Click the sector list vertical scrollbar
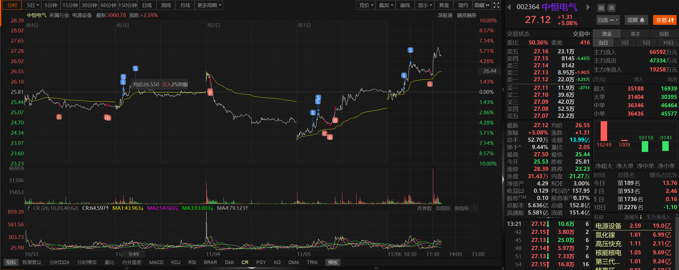 677,241
